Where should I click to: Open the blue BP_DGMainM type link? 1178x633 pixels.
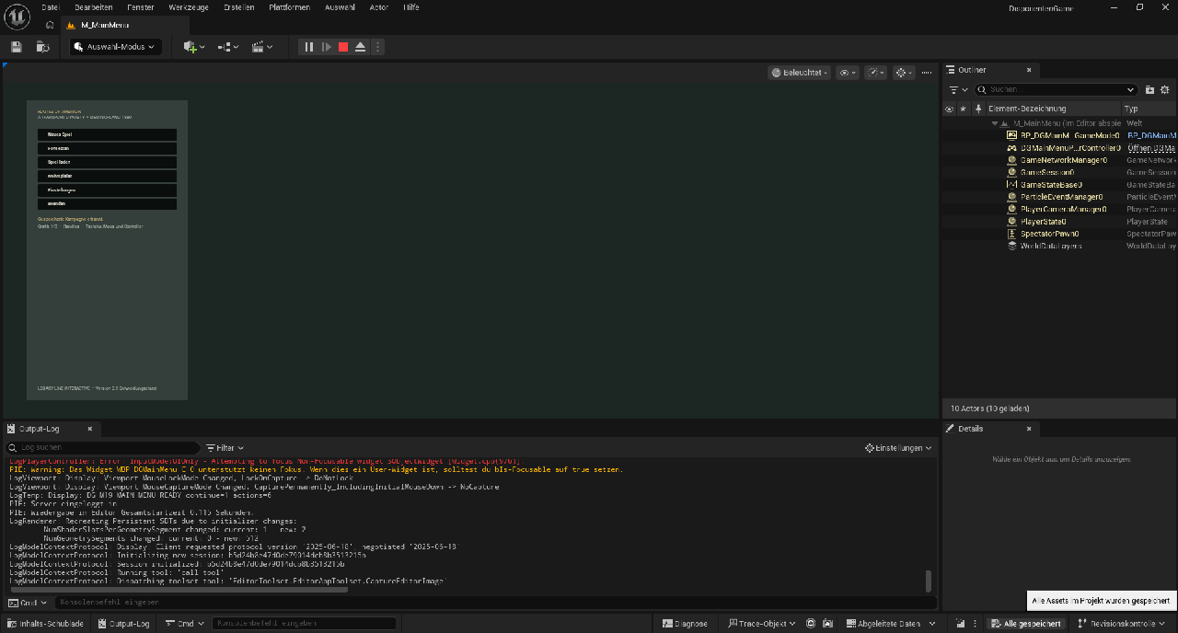1152,135
